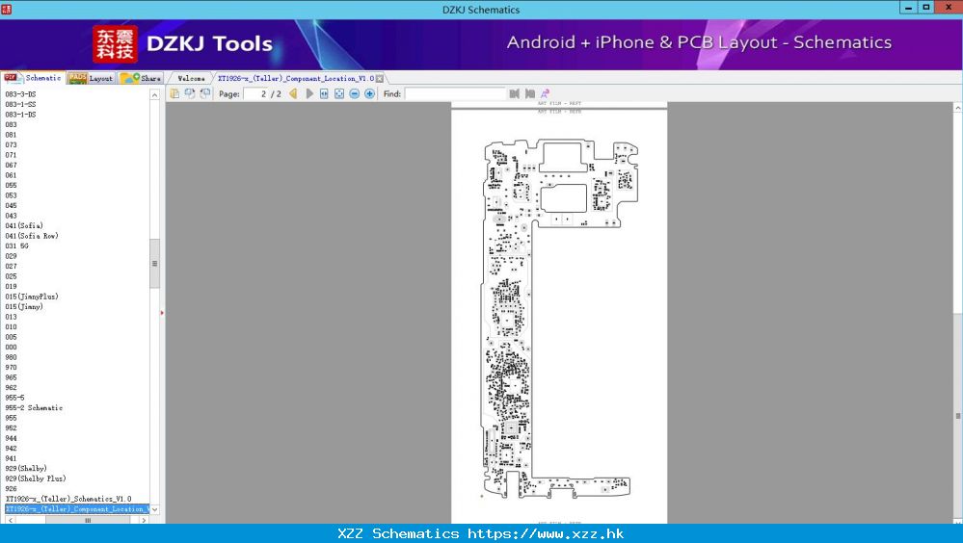Maximize the DZKJ Schematics window
Screen dimensions: 963x543
pos(926,8)
